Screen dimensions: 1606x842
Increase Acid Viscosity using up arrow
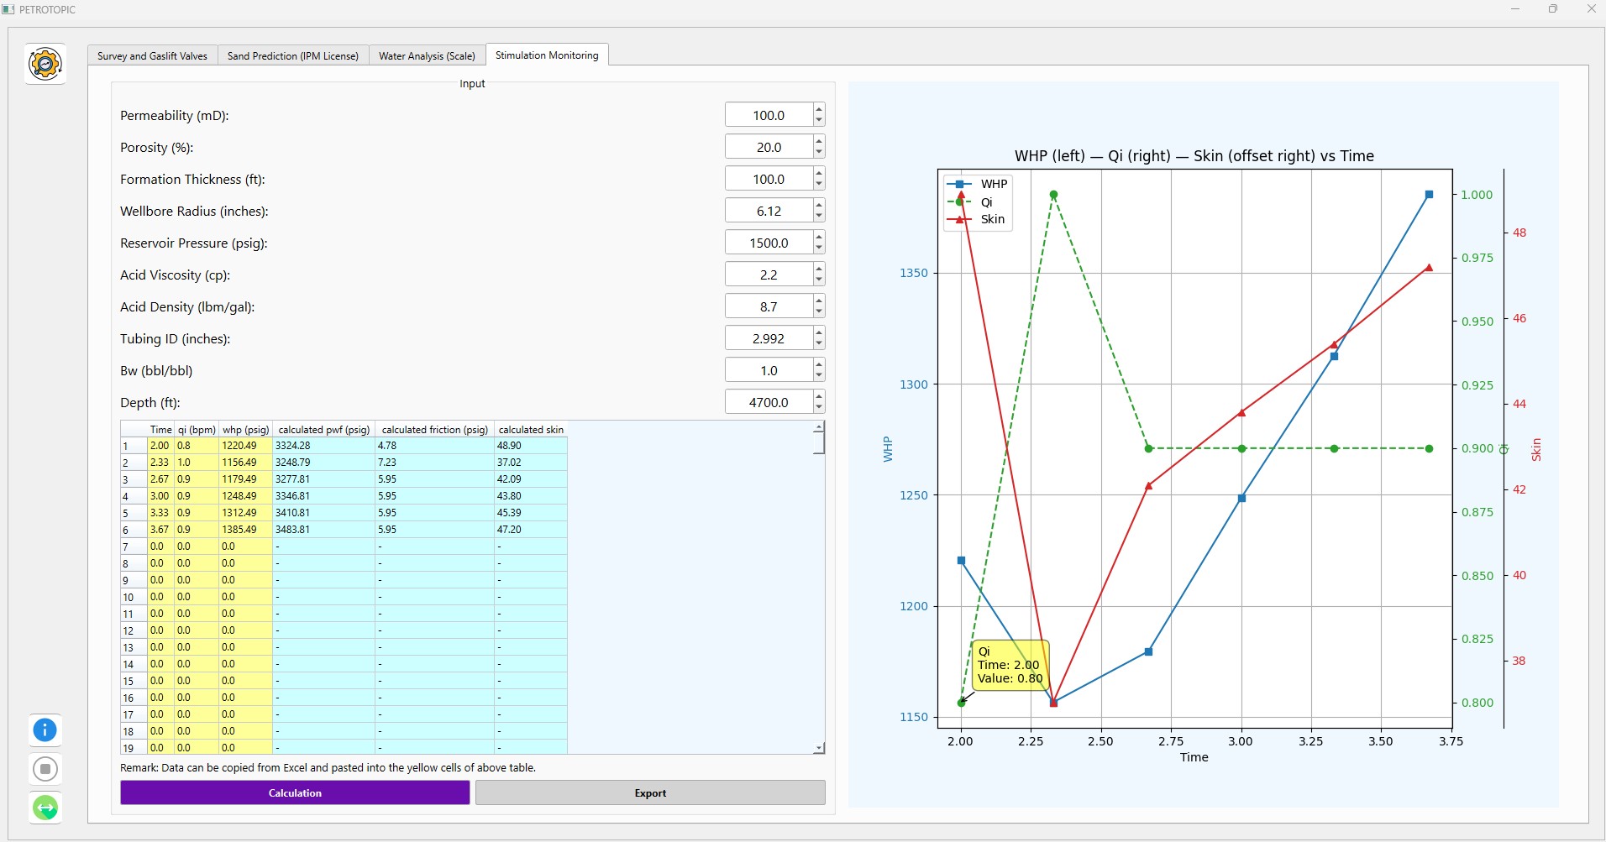(819, 269)
